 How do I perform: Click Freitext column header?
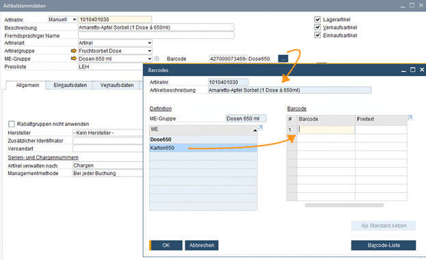(381, 119)
